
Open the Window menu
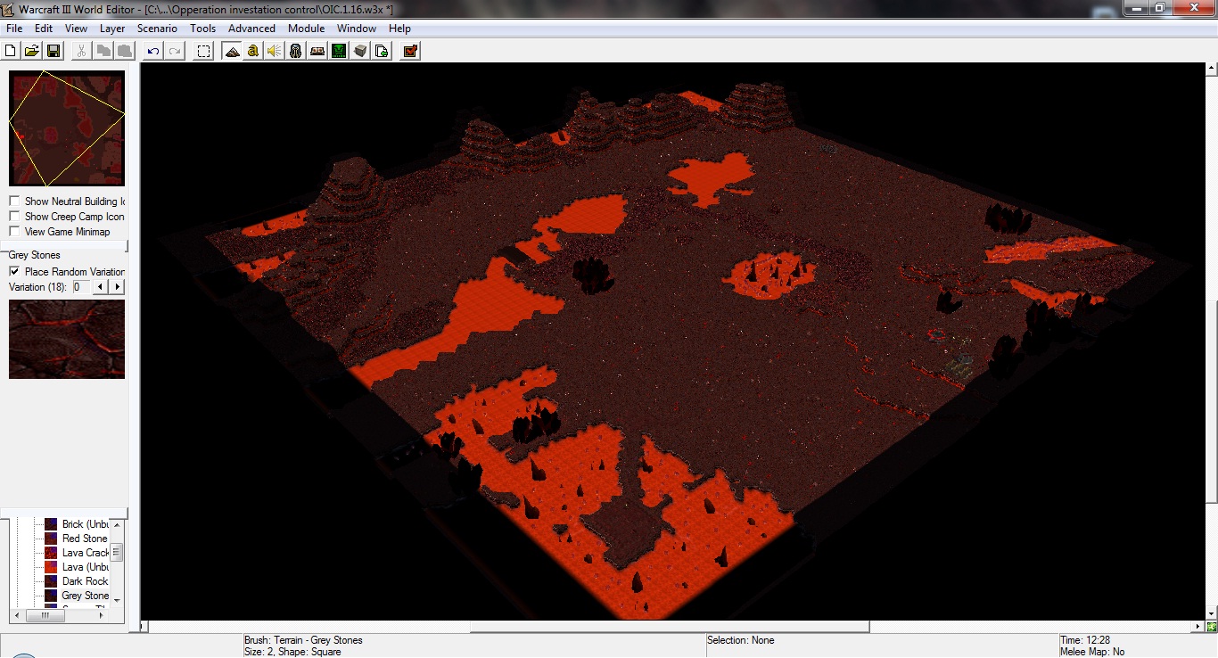(357, 29)
